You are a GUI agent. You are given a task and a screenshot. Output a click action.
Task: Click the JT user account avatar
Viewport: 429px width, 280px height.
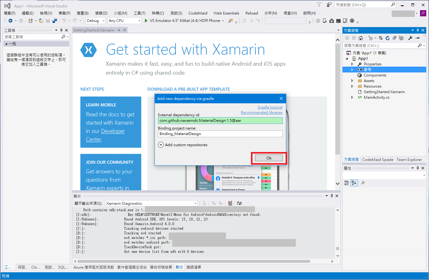click(x=423, y=13)
